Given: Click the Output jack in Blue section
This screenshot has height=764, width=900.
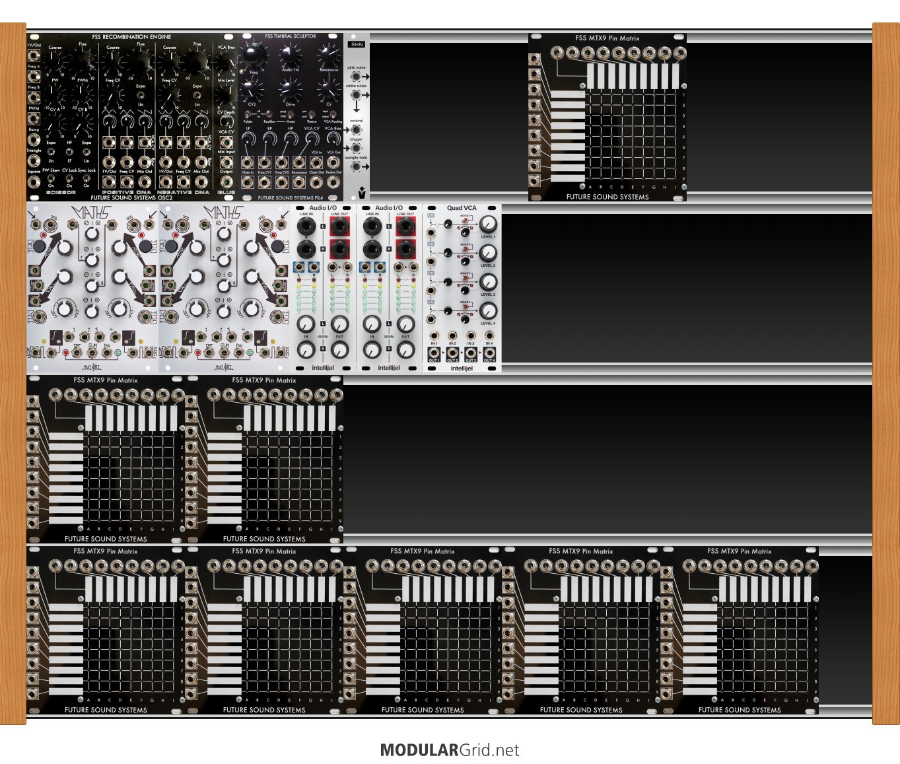Looking at the screenshot, I should pyautogui.click(x=226, y=181).
